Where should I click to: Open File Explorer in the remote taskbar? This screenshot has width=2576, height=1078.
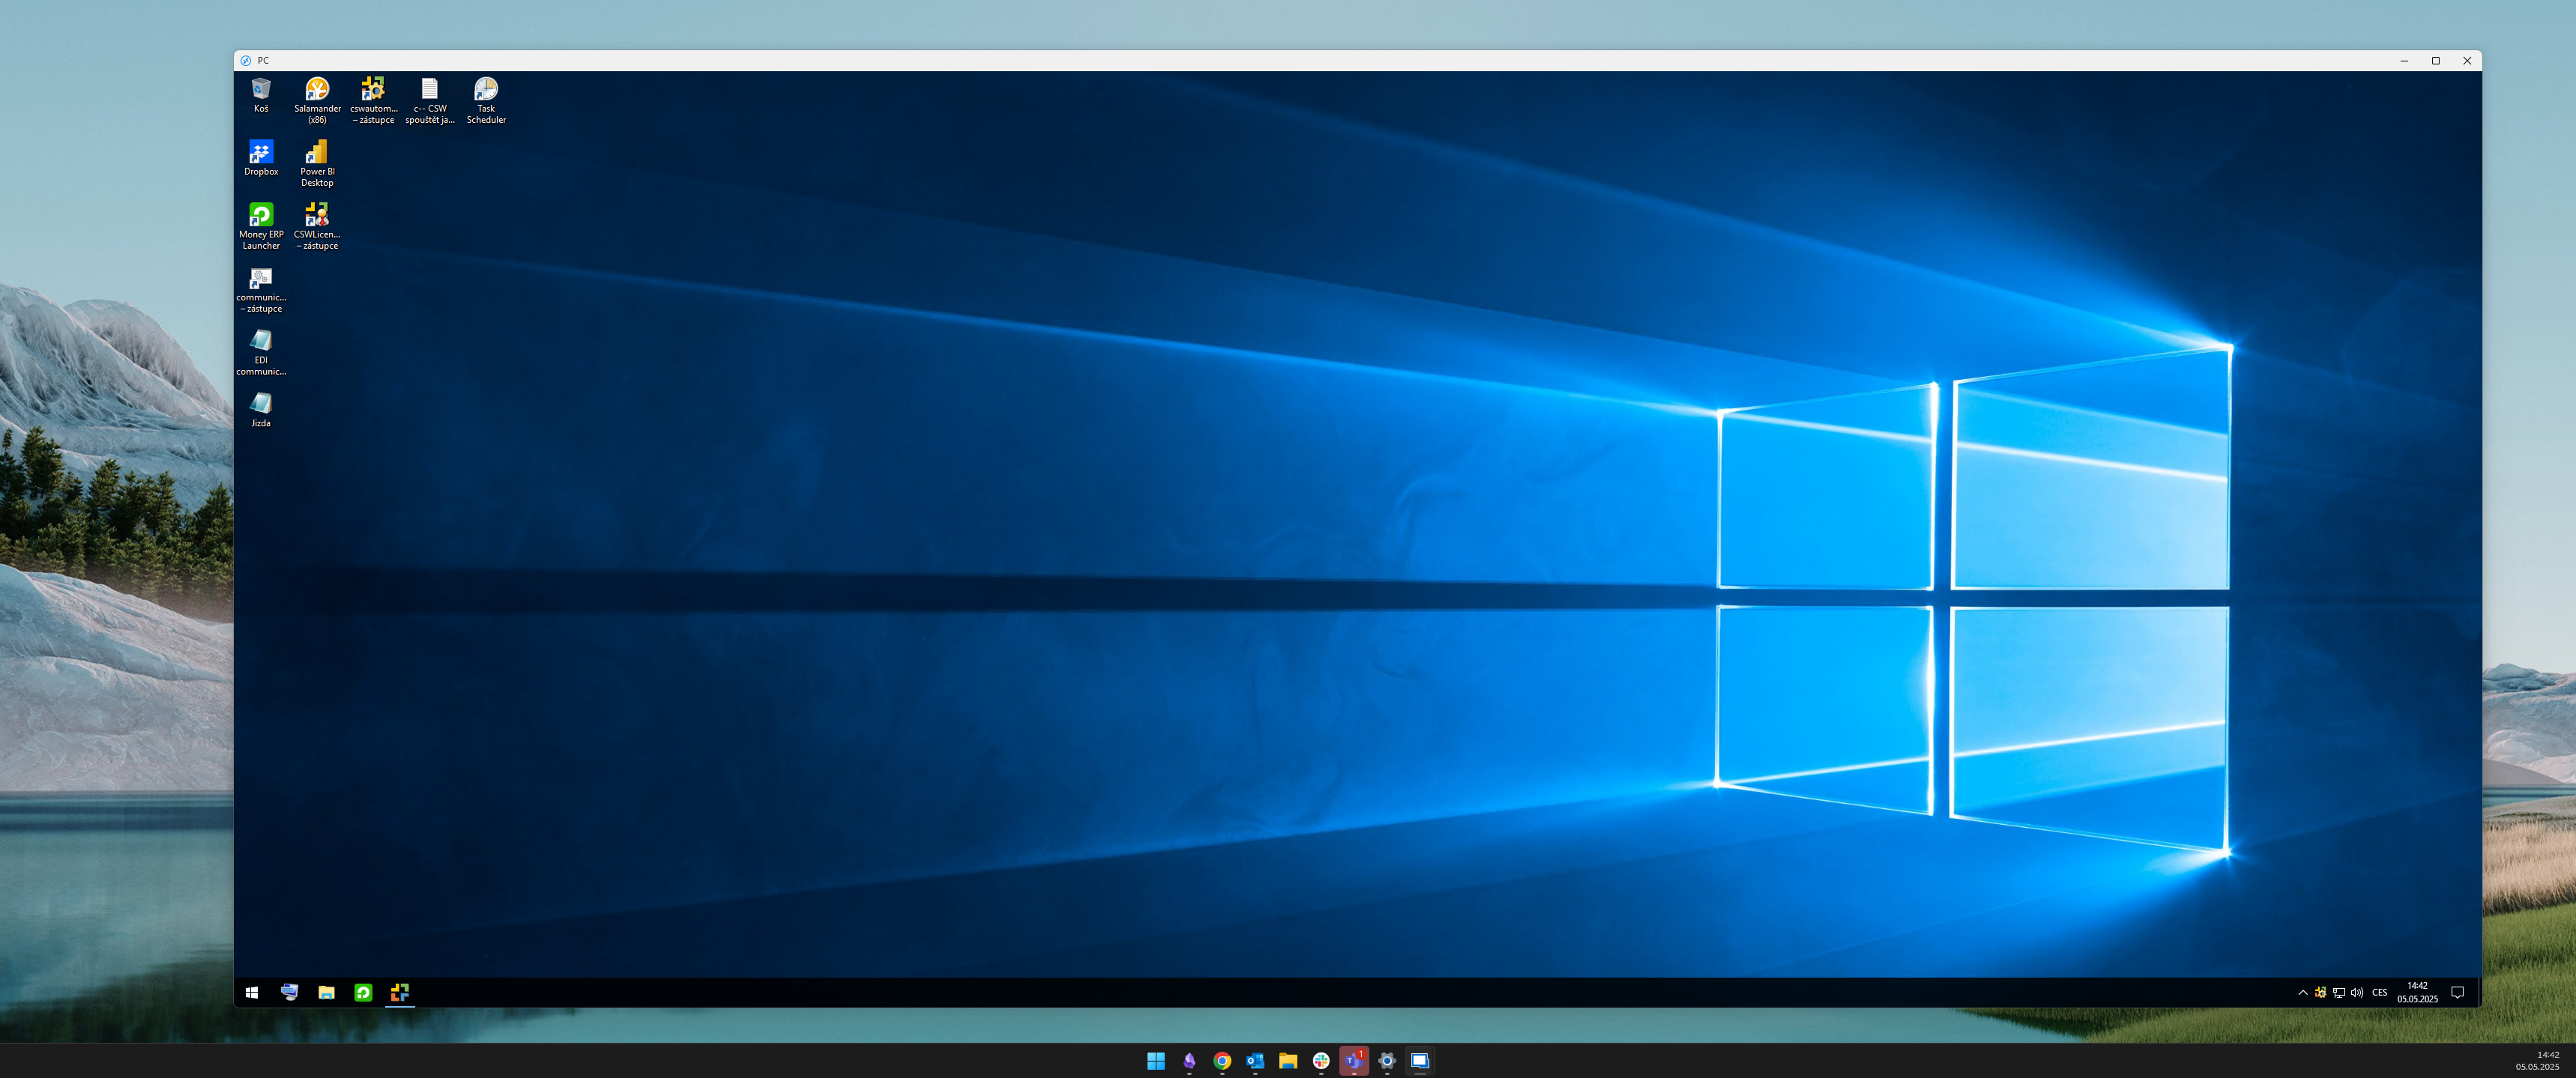tap(326, 992)
